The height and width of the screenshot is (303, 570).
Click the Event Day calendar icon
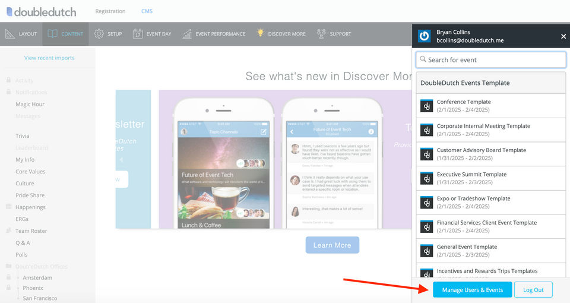point(137,34)
